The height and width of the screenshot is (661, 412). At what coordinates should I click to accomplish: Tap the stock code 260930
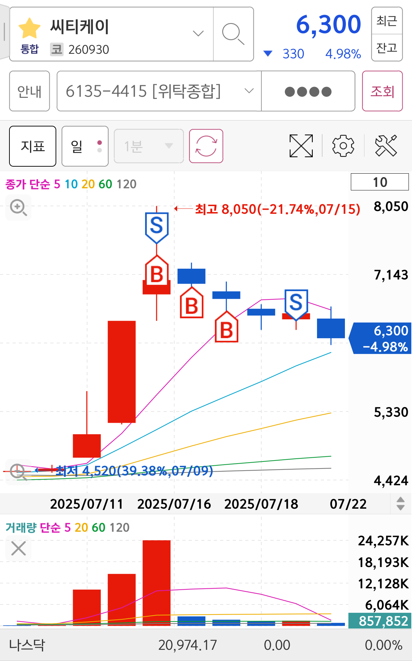(x=89, y=50)
